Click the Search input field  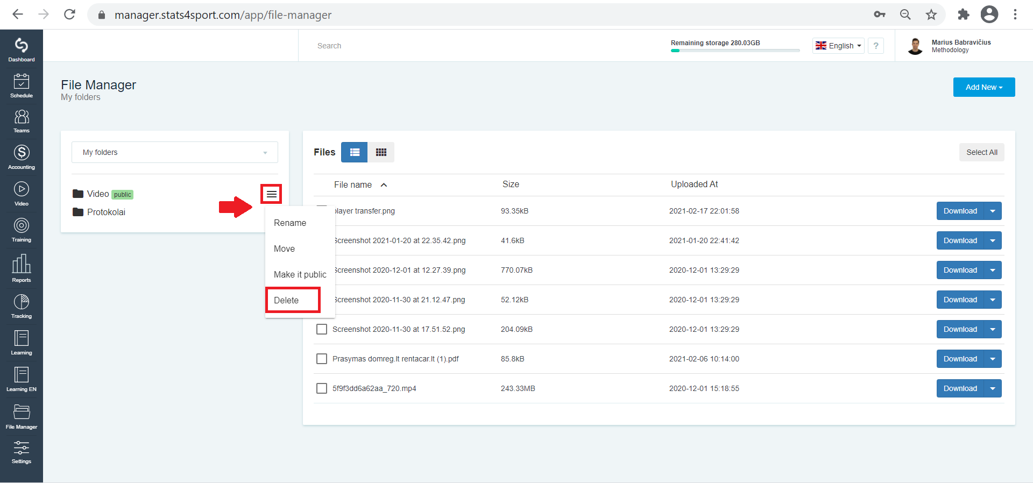pos(484,46)
